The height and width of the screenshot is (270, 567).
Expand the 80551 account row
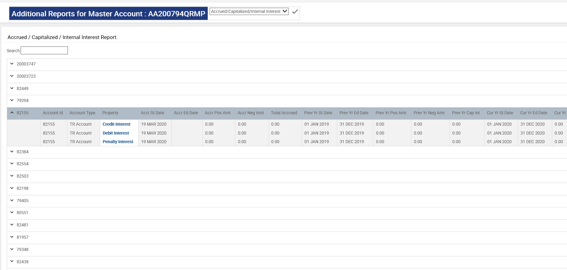(12, 213)
